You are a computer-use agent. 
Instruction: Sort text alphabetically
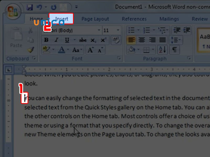pyautogui.click(x=162, y=50)
